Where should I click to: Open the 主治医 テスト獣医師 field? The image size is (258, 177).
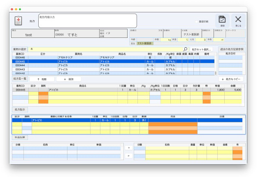[x=191, y=35]
